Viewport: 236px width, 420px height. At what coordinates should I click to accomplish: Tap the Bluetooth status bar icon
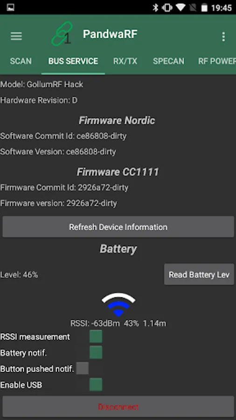click(x=155, y=7)
